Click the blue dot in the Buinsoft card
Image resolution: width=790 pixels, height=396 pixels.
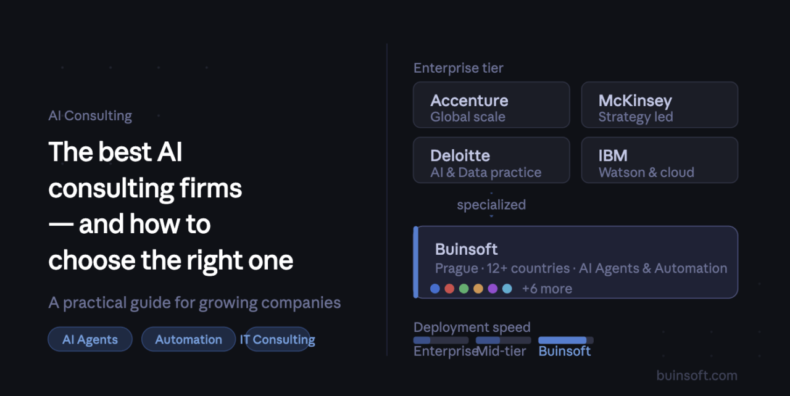pos(435,289)
